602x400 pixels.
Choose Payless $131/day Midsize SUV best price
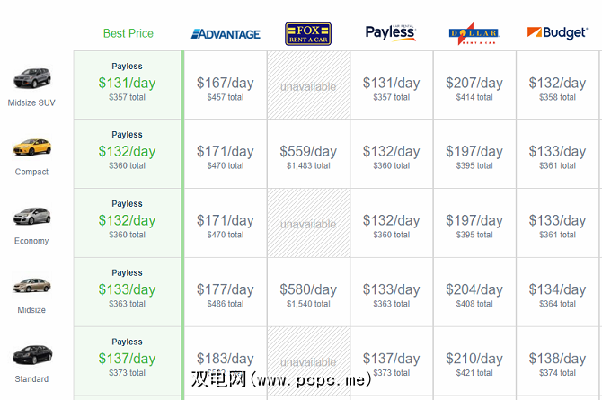[127, 83]
